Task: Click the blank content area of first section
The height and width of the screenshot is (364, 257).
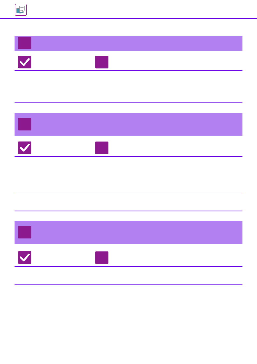Action: tap(128, 87)
